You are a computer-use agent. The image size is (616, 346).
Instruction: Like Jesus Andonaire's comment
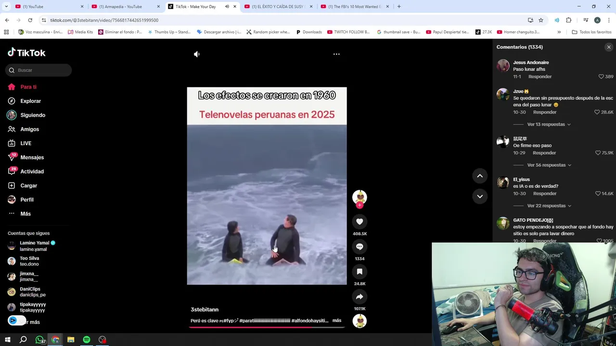tap(601, 76)
